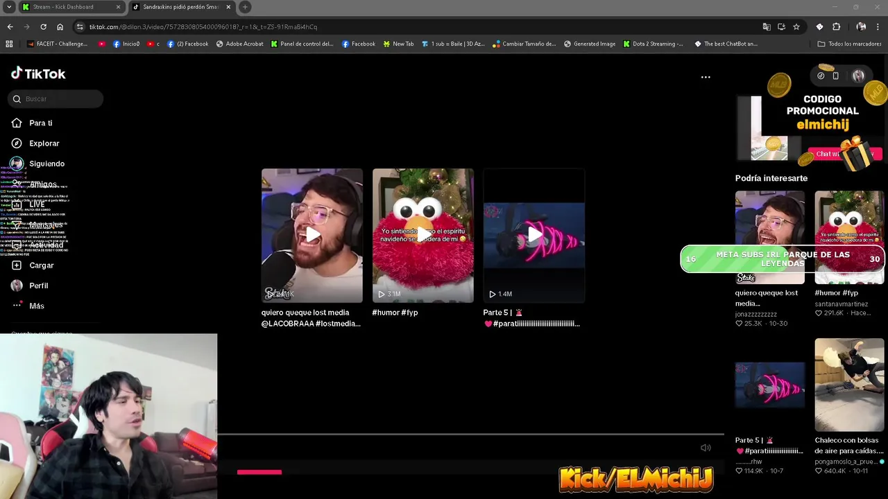
Task: Open the apps grid in bookmarks bar
Action: (9, 44)
